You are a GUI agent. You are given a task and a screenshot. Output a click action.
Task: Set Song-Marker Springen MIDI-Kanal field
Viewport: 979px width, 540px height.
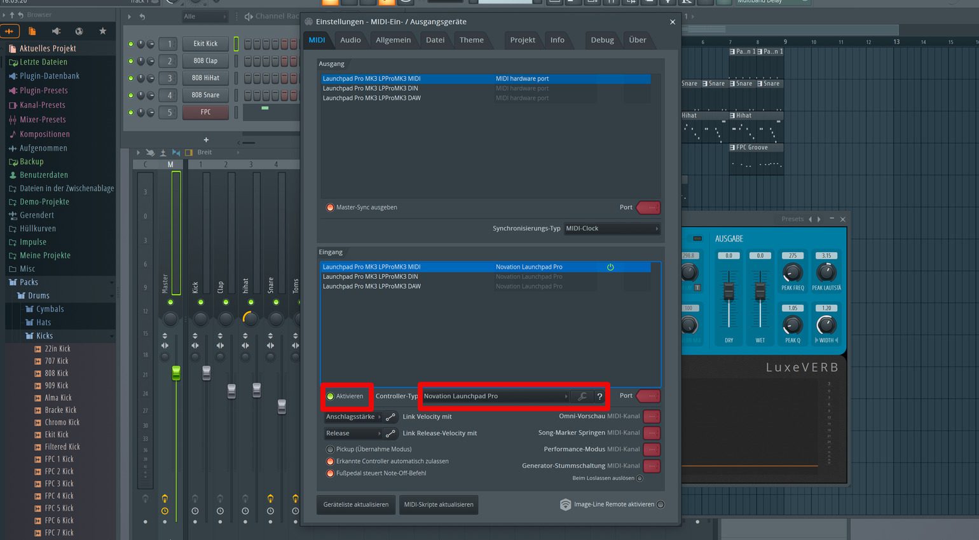point(652,433)
